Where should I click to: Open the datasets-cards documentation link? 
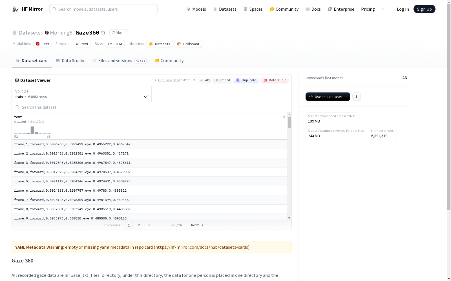202,247
